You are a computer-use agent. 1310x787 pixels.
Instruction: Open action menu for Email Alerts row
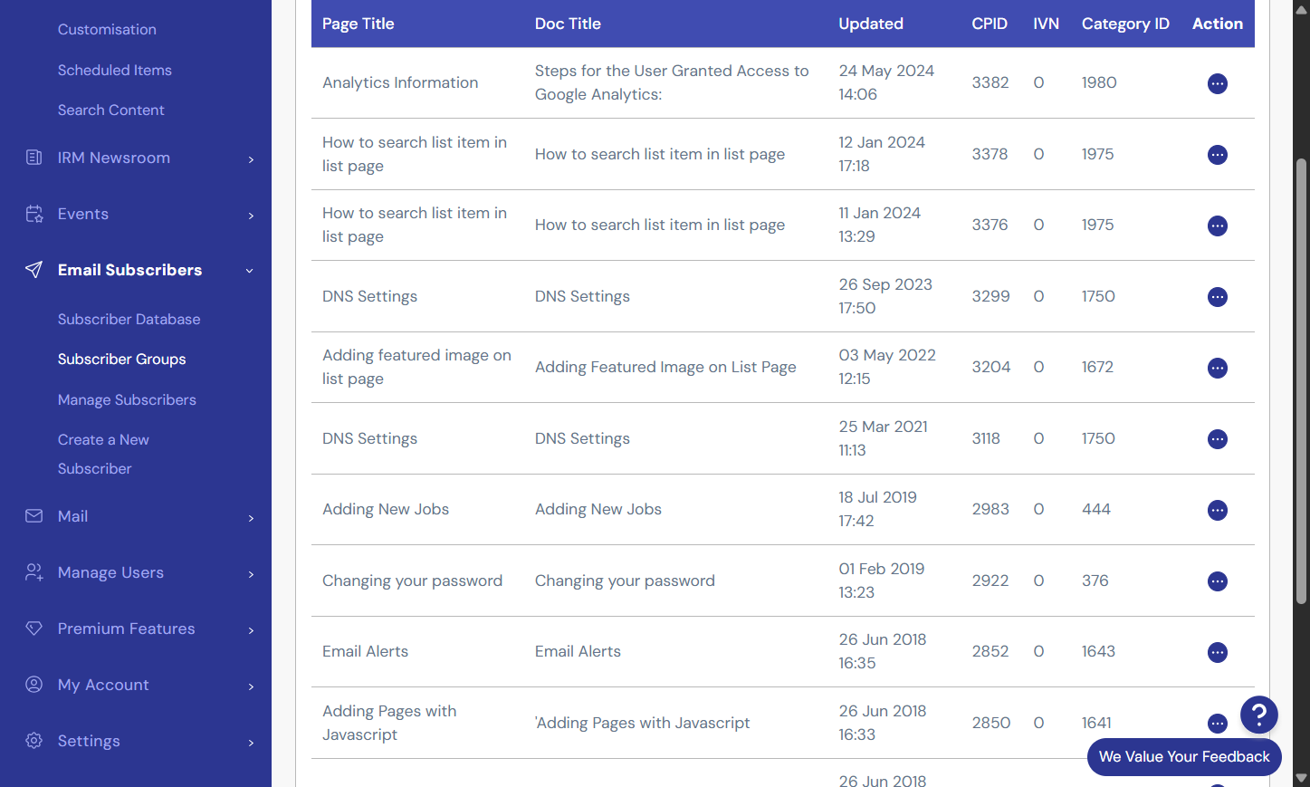pyautogui.click(x=1218, y=652)
